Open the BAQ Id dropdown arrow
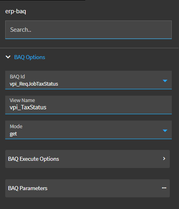The image size is (179, 209). 165,81
